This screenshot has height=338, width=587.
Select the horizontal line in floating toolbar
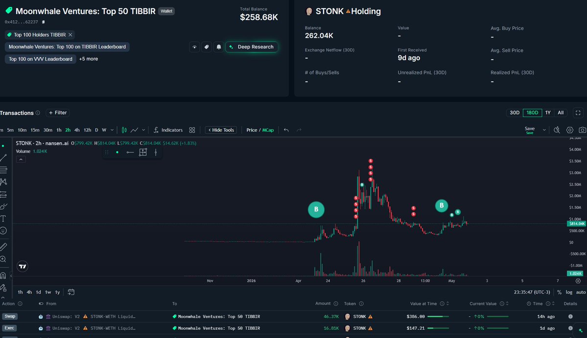coord(130,152)
